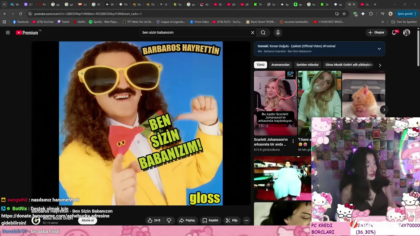Show hidden bookmarks with the chevron
This screenshot has width=420, height=236.
click(383, 22)
